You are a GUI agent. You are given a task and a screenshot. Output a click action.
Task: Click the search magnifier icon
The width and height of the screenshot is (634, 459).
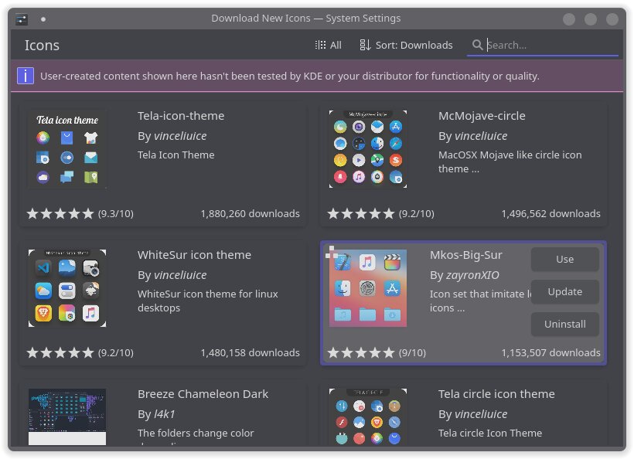click(478, 45)
